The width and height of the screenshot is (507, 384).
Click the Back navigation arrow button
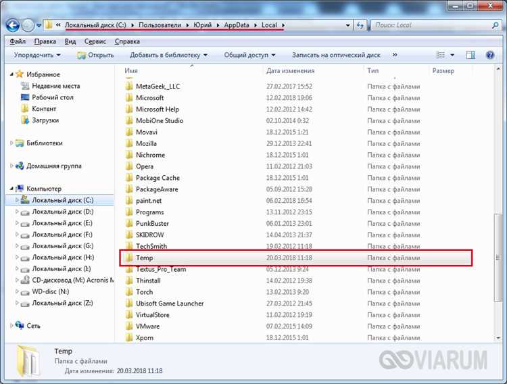point(11,24)
